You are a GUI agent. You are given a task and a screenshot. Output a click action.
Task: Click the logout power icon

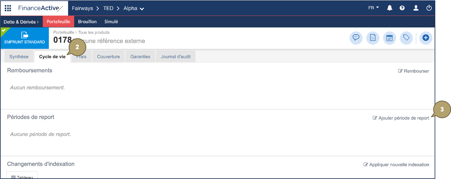coord(429,8)
